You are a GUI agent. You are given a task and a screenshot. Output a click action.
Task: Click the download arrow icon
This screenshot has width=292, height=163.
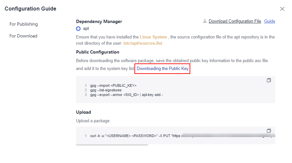pos(205,21)
